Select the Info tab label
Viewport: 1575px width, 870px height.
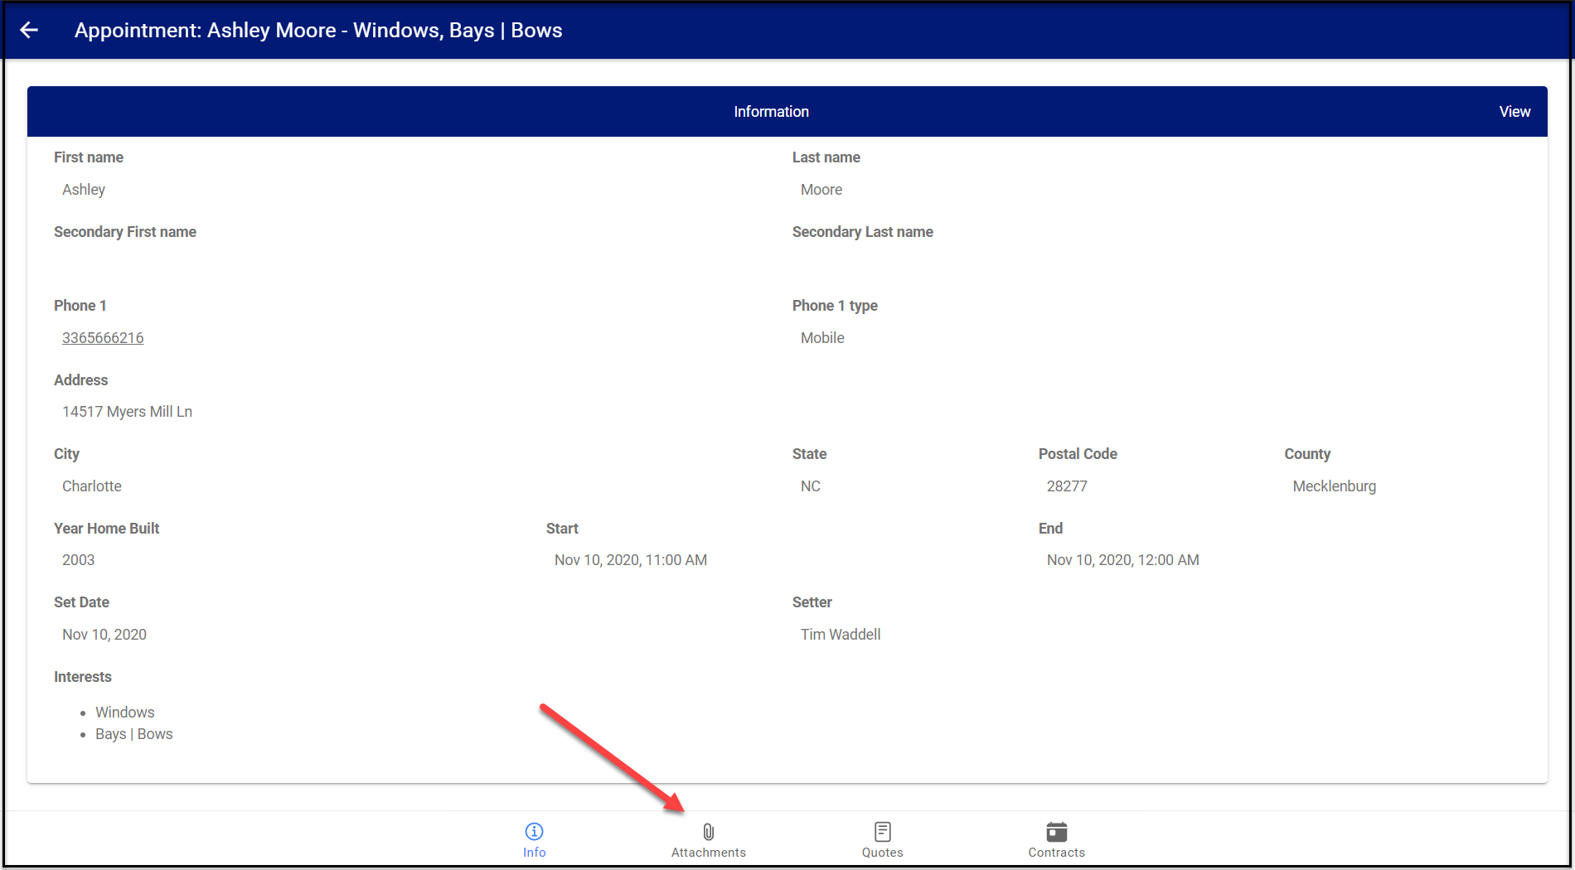(x=535, y=853)
